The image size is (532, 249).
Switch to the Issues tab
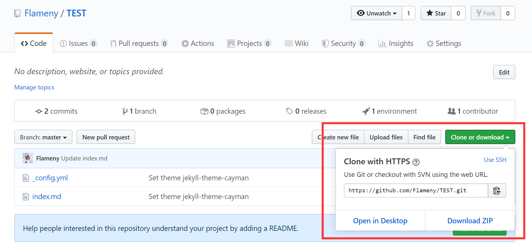click(78, 44)
